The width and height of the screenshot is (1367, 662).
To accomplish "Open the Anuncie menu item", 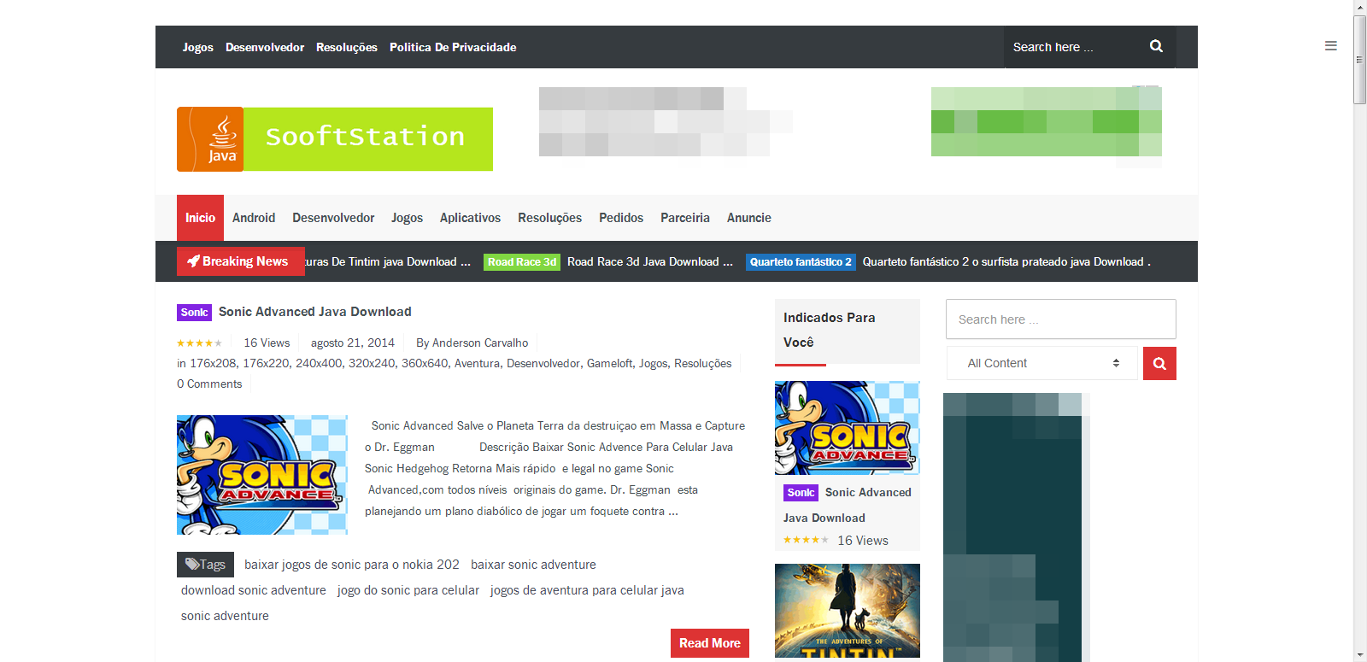I will coord(749,218).
